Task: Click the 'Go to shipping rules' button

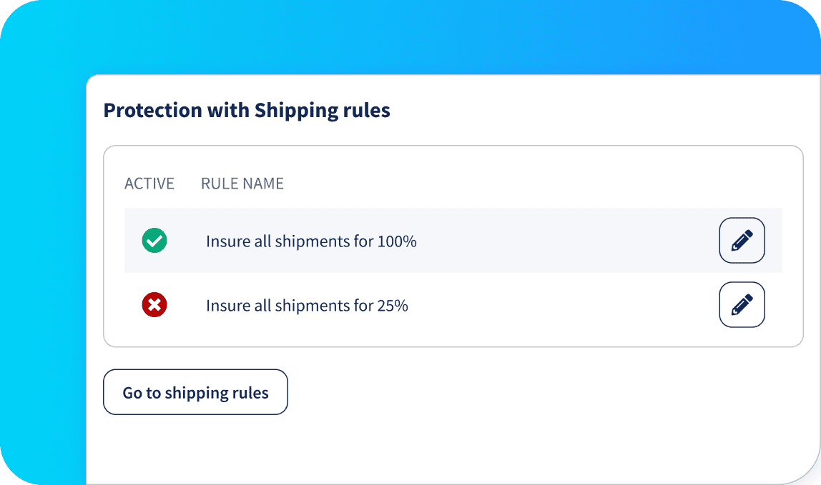Action: [x=195, y=392]
